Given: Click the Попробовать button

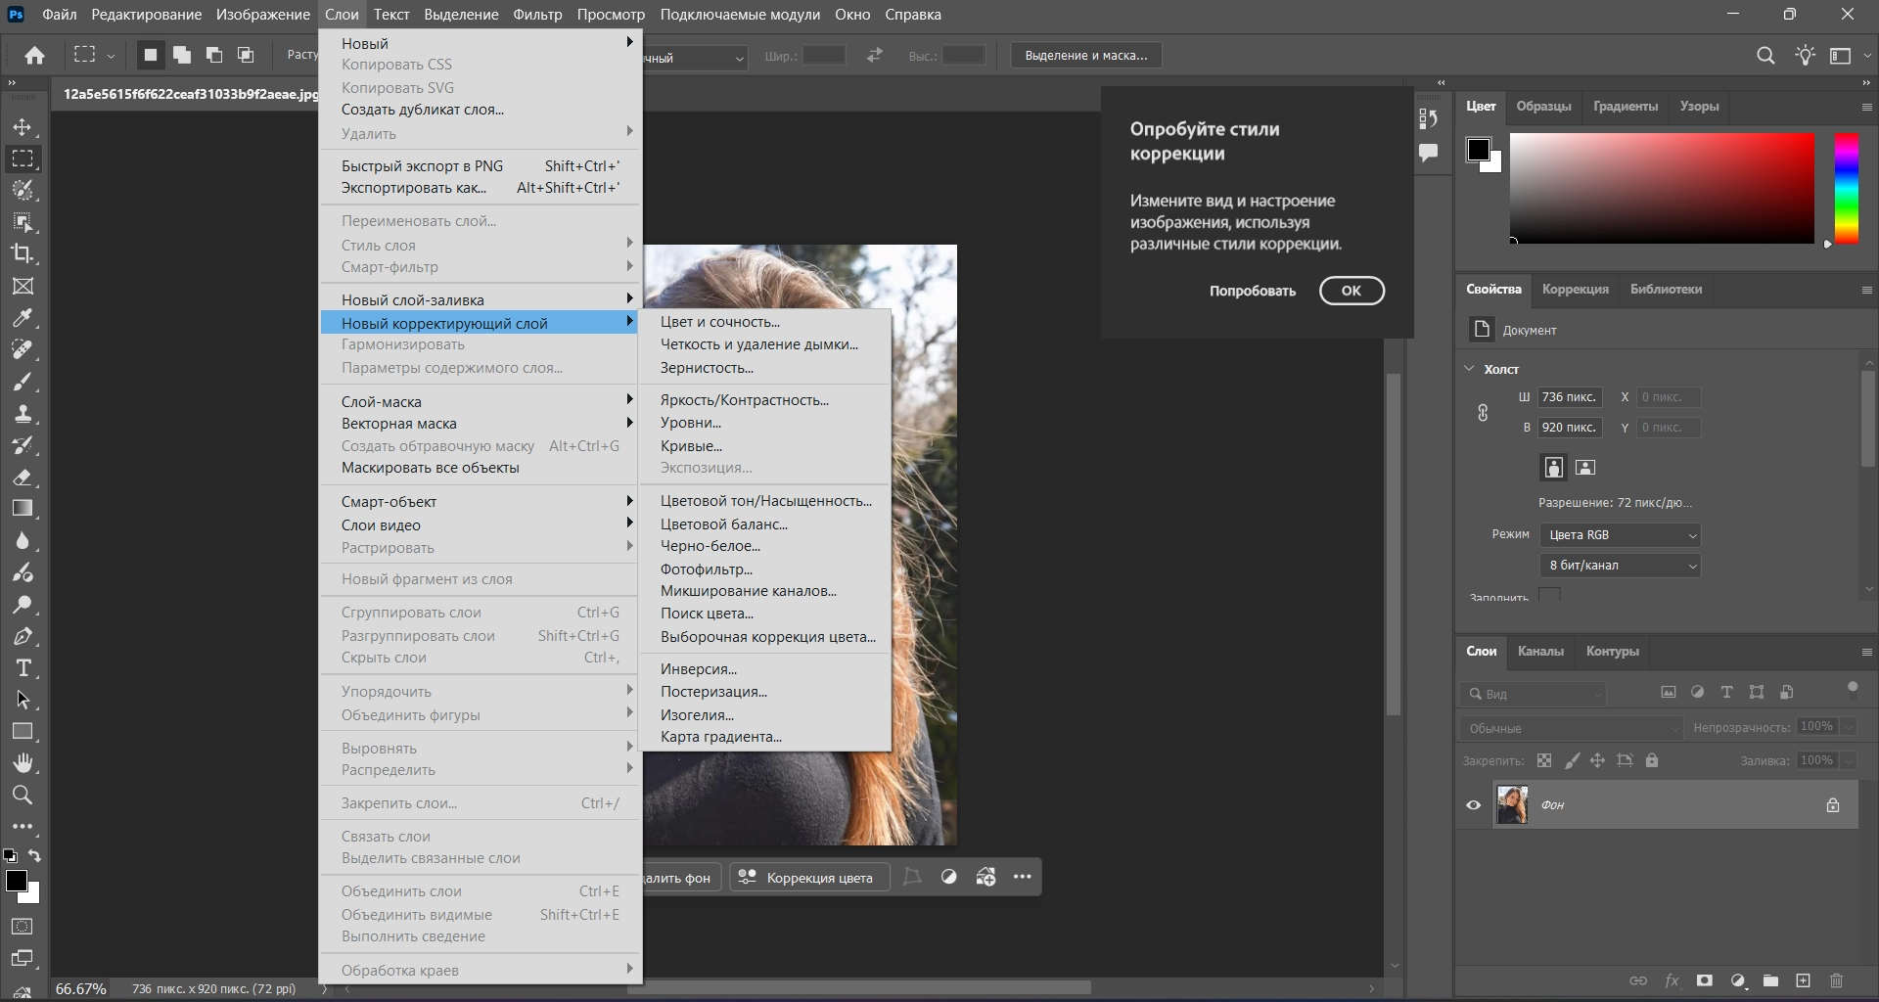Looking at the screenshot, I should (x=1252, y=291).
